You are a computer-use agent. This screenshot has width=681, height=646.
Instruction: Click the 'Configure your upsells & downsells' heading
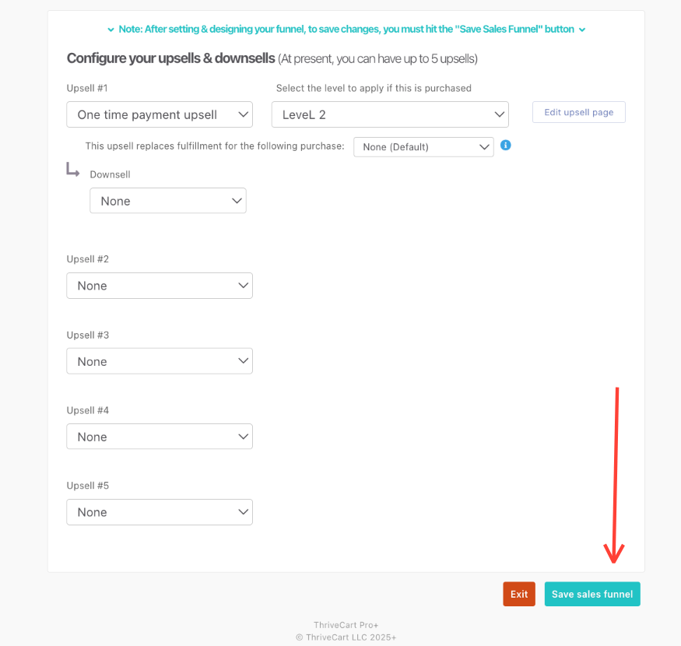(x=170, y=58)
